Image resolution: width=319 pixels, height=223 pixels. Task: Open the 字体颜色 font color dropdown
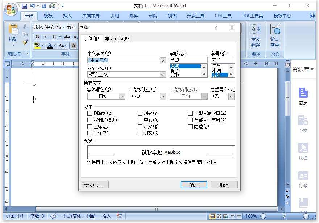coord(122,96)
